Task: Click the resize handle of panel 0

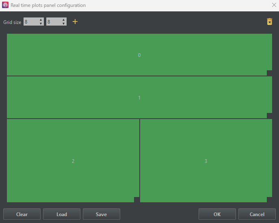Action: [x=269, y=73]
